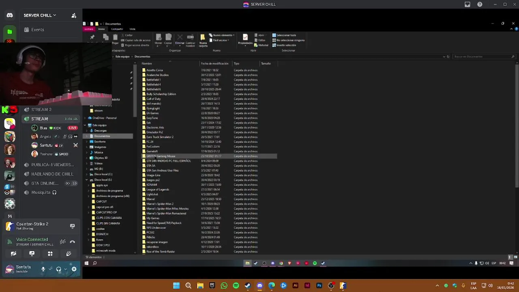Click the Copiar a ribbon icon

pyautogui.click(x=168, y=40)
